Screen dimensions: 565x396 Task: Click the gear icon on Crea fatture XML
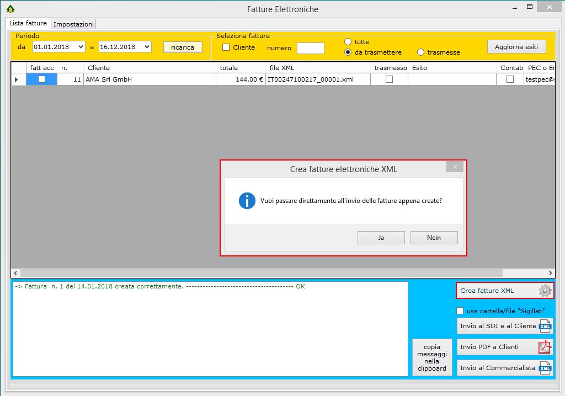(x=545, y=291)
